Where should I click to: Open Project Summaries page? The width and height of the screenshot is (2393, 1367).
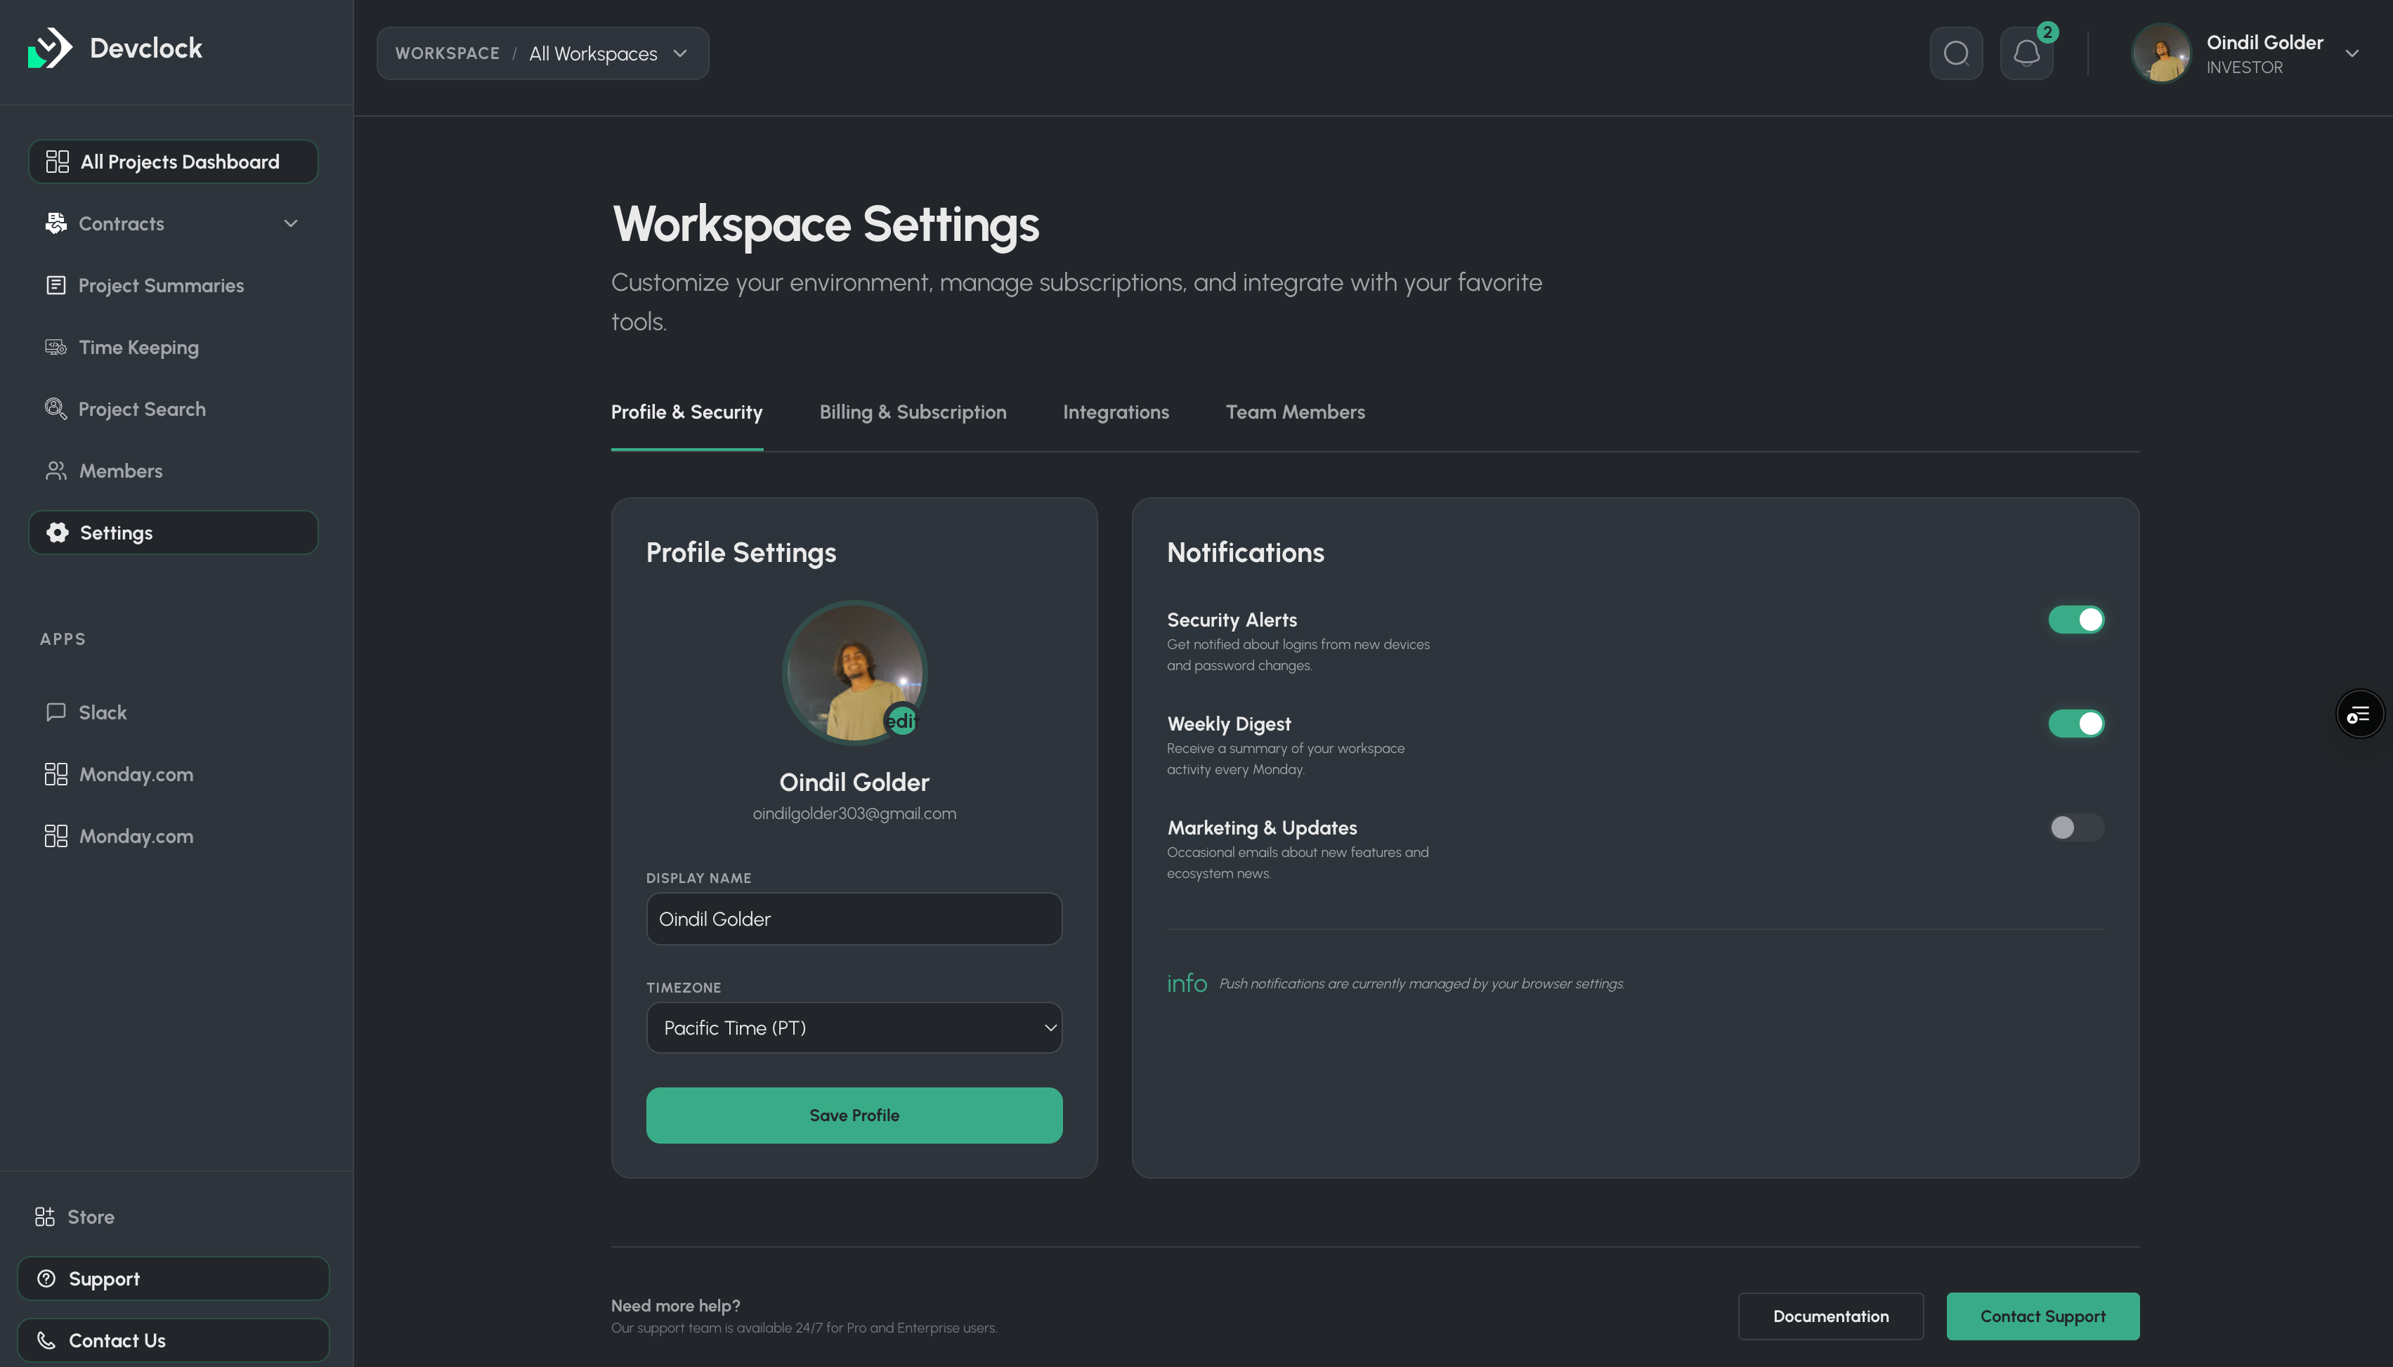173,285
